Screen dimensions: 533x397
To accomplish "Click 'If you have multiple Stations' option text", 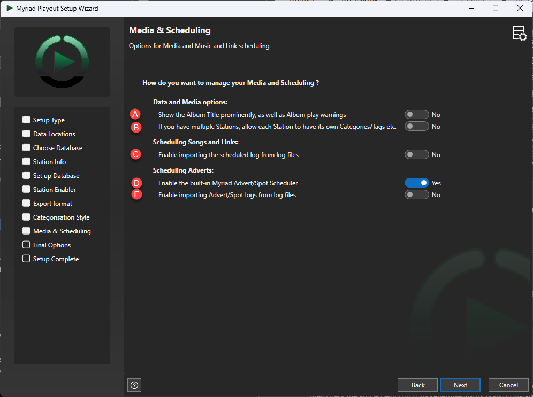I will click(277, 127).
